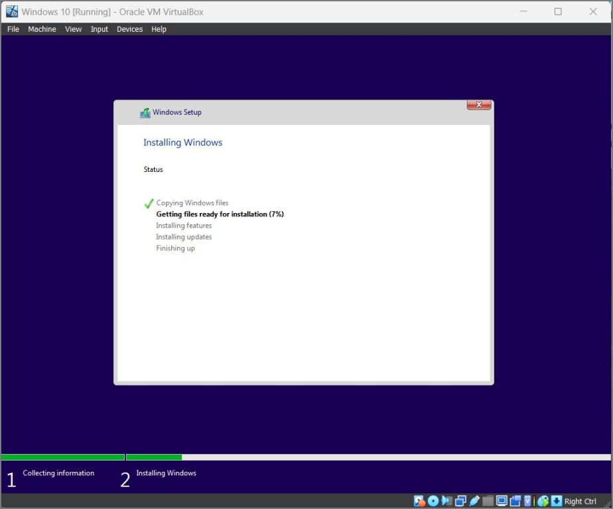Click the mouse integration status icon
The height and width of the screenshot is (509, 613).
click(x=544, y=501)
